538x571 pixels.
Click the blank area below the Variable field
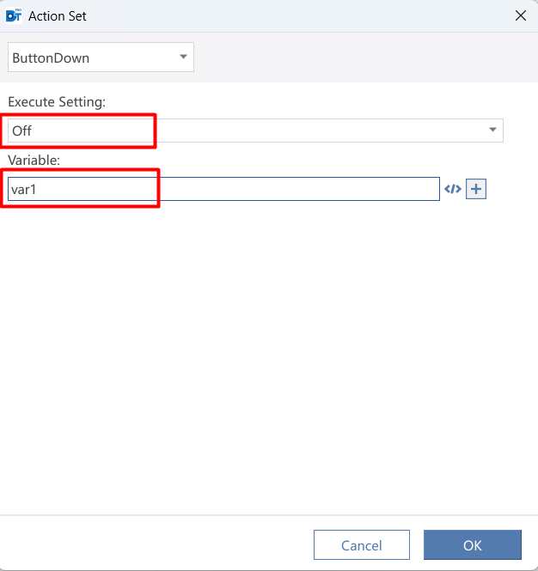pos(269,357)
